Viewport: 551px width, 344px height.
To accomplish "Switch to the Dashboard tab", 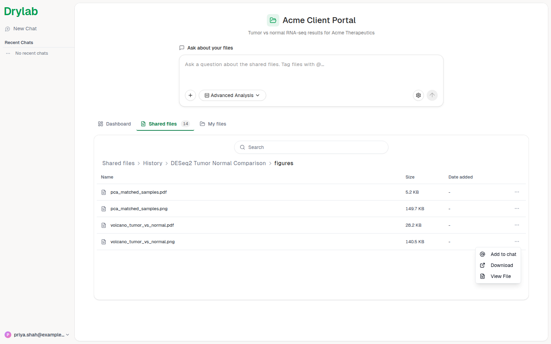I will (x=114, y=124).
